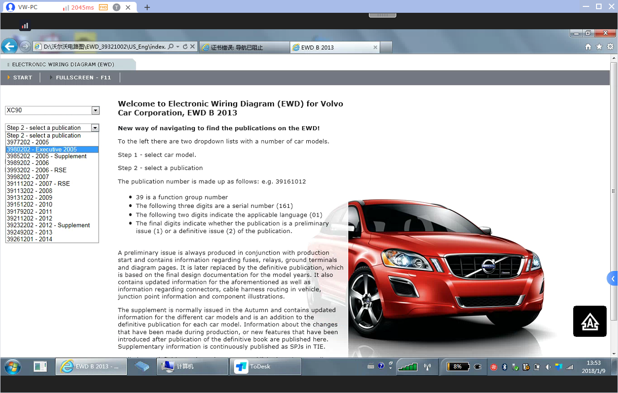618x393 pixels.
Task: Click the ToDesk side panel blue chevron
Action: click(613, 278)
